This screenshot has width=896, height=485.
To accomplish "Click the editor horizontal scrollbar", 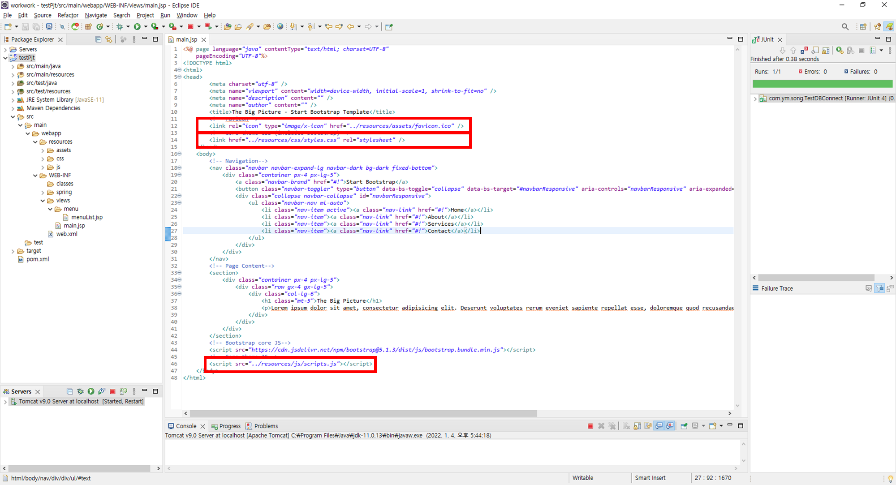I will point(363,413).
